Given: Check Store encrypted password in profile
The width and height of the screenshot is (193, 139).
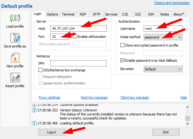Looking at the screenshot, I should pyautogui.click(x=122, y=45).
